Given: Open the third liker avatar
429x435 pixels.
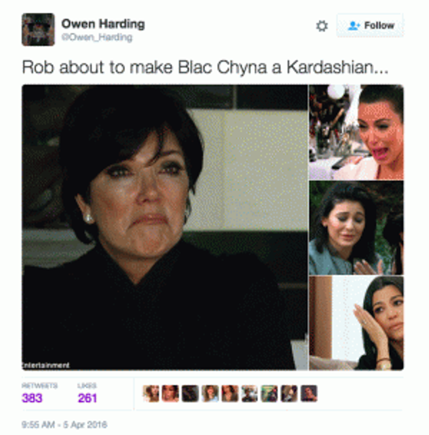Looking at the screenshot, I should [x=190, y=393].
